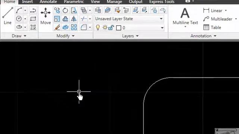Viewport: 239px width, 134px height.
Task: Select the Ellipse tool icon
Action: (x=19, y=27)
